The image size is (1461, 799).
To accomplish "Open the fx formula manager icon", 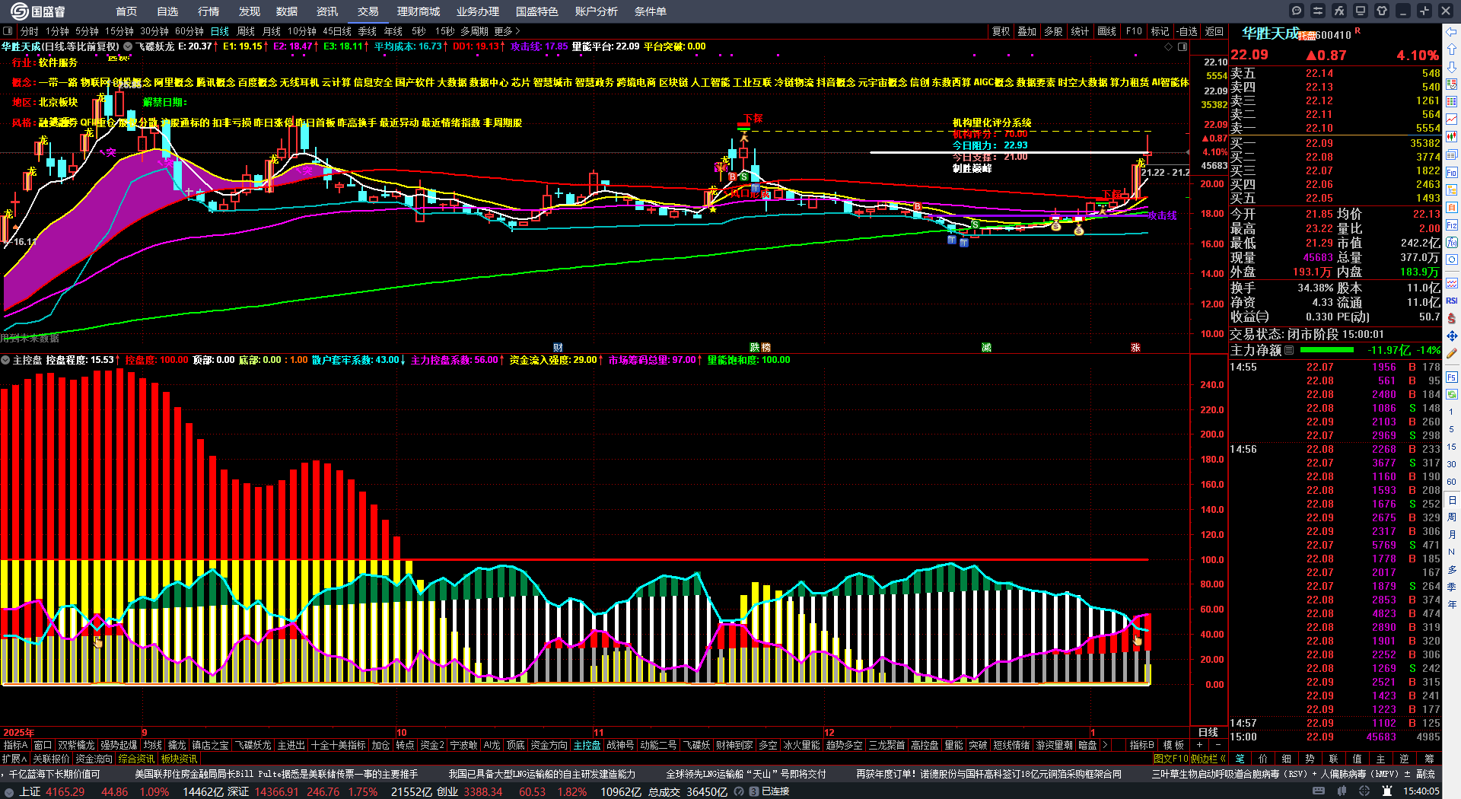I will tap(1339, 11).
